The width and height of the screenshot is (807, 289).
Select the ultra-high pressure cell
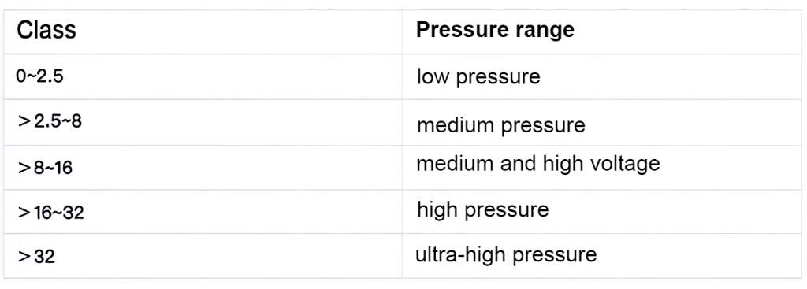coord(602,256)
